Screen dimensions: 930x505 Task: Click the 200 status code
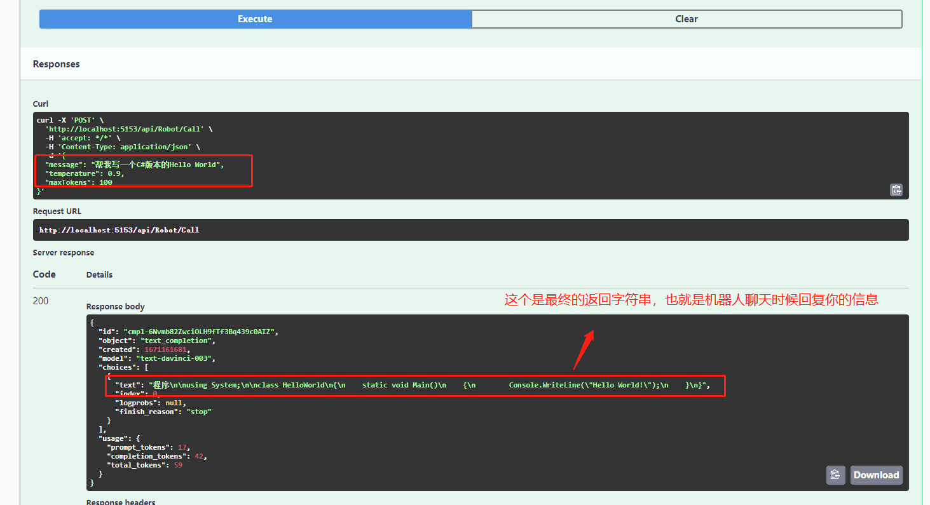(x=40, y=300)
